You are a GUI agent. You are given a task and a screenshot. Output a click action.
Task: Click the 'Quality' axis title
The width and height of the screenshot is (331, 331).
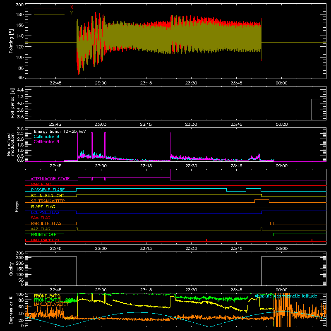point(11,269)
